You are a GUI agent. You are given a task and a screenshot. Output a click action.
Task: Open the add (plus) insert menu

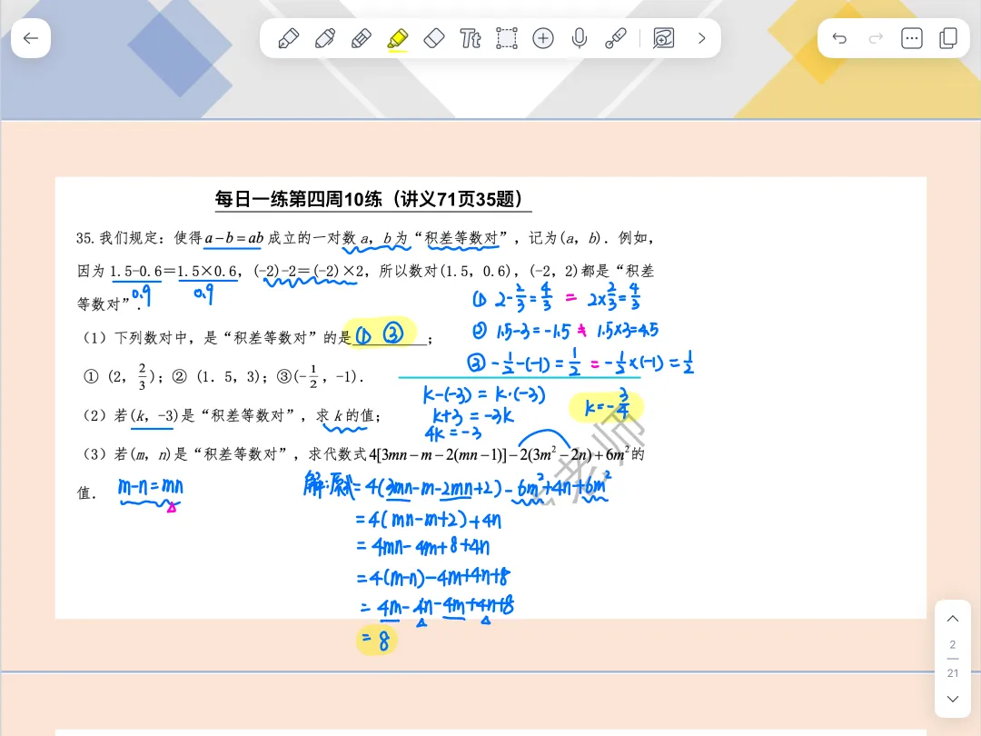pos(543,39)
